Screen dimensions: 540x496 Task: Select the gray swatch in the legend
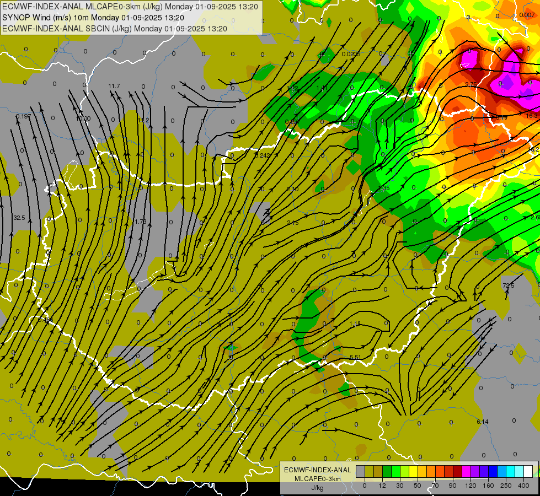click(360, 471)
